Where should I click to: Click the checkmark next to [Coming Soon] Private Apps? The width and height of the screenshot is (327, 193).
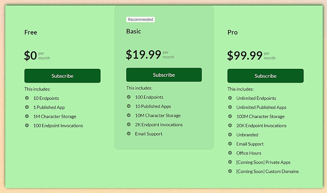230,162
